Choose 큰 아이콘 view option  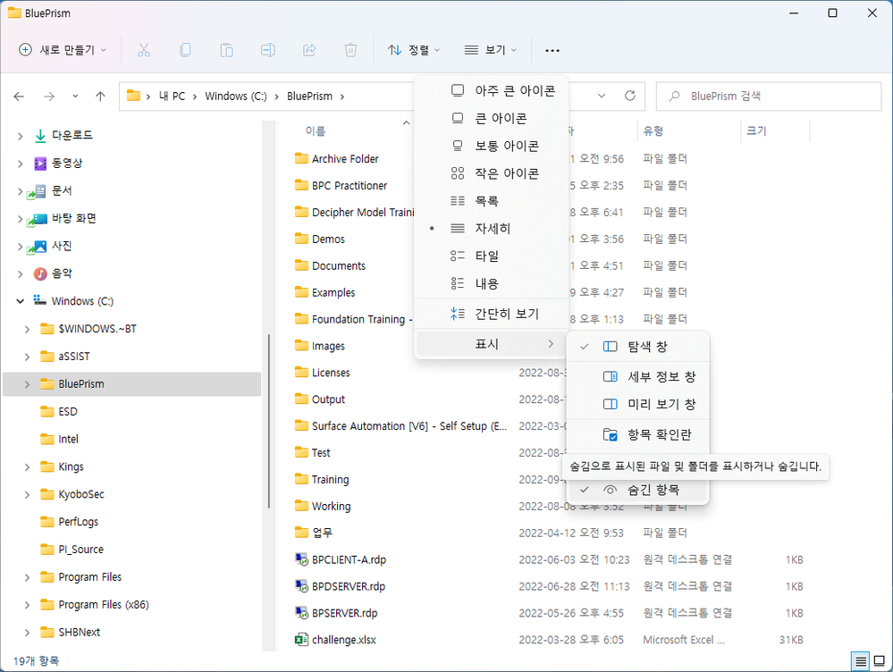491,119
